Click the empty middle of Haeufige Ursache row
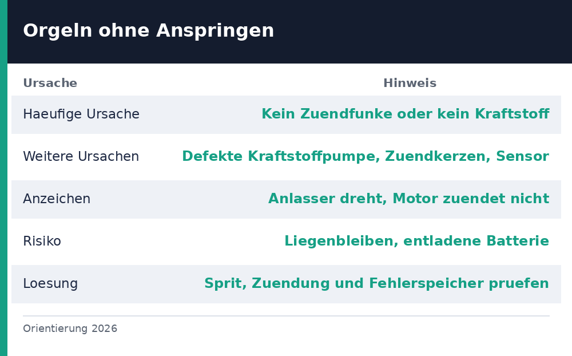 [200, 114]
